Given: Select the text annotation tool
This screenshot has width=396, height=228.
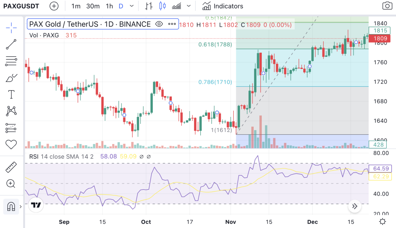Looking at the screenshot, I should tap(11, 94).
